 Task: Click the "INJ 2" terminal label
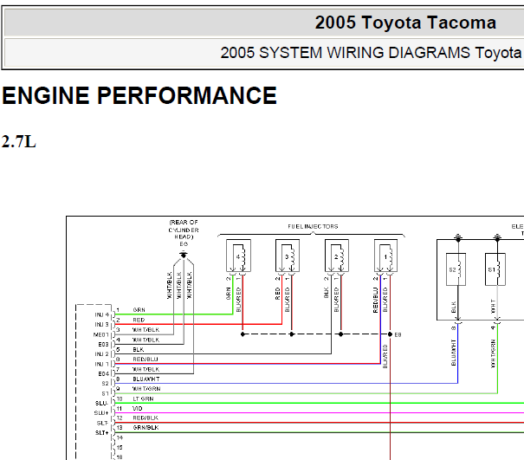[x=101, y=354]
